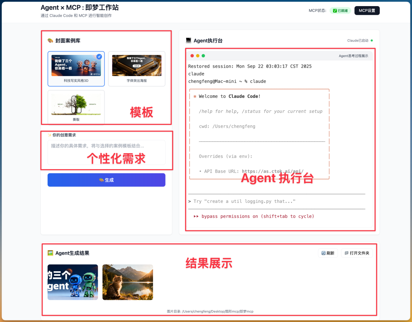The height and width of the screenshot is (322, 412).
Task: Open the MCP设置 settings button
Action: [x=367, y=11]
